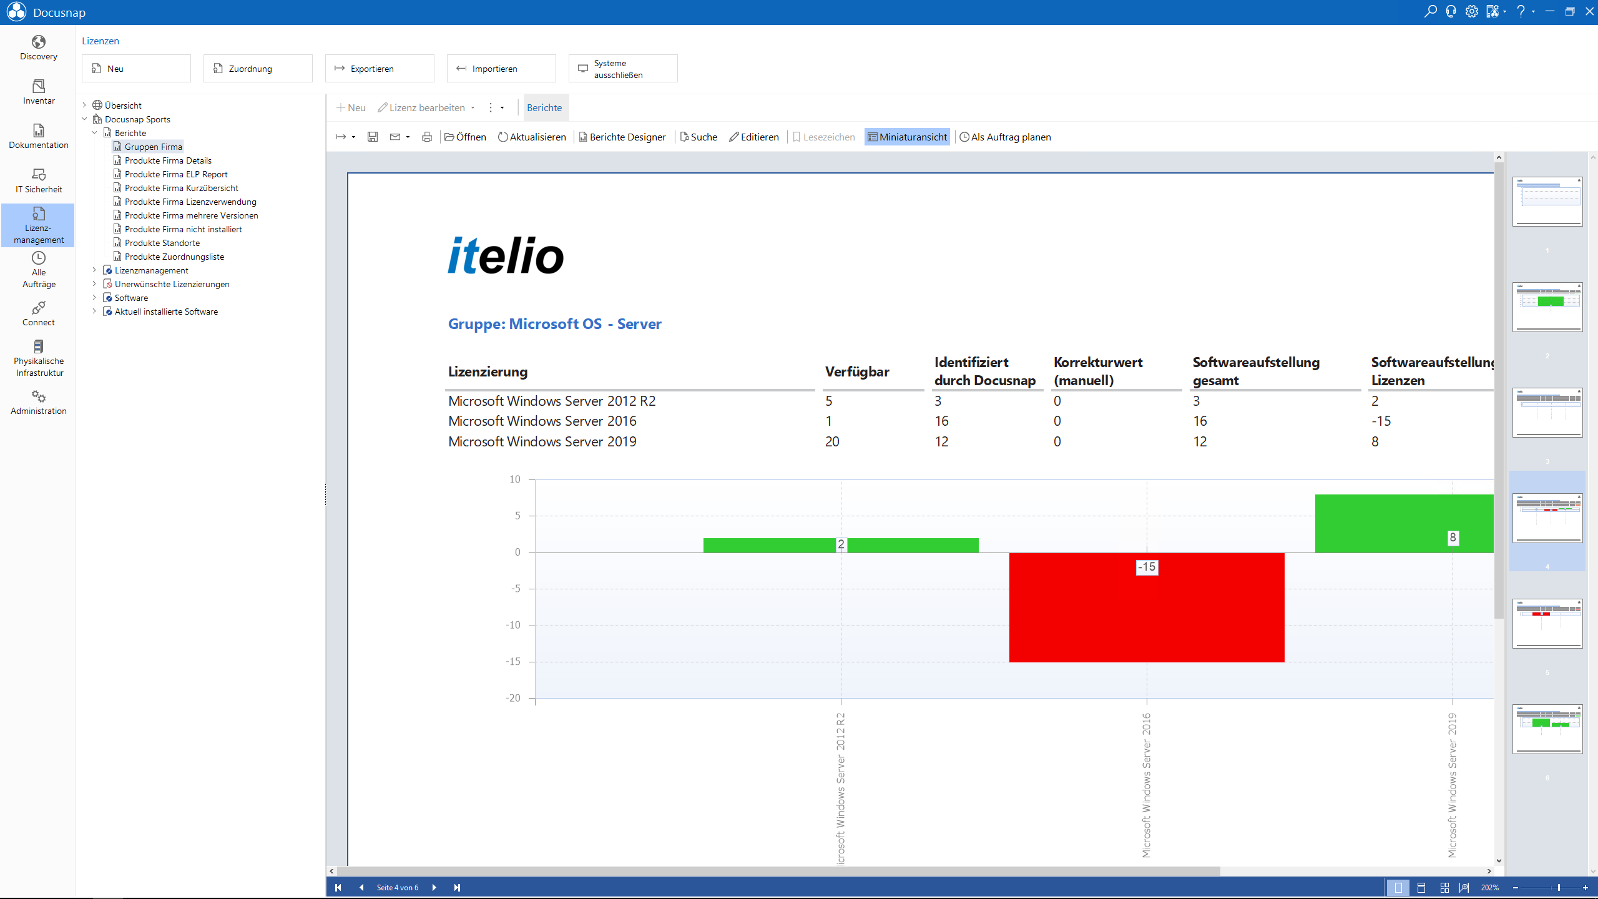Click the Importieren button

[x=501, y=68]
